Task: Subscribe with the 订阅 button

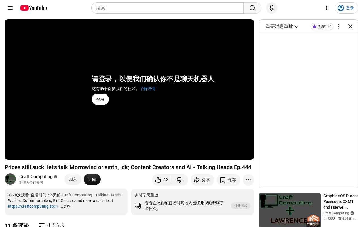Action: tap(92, 179)
